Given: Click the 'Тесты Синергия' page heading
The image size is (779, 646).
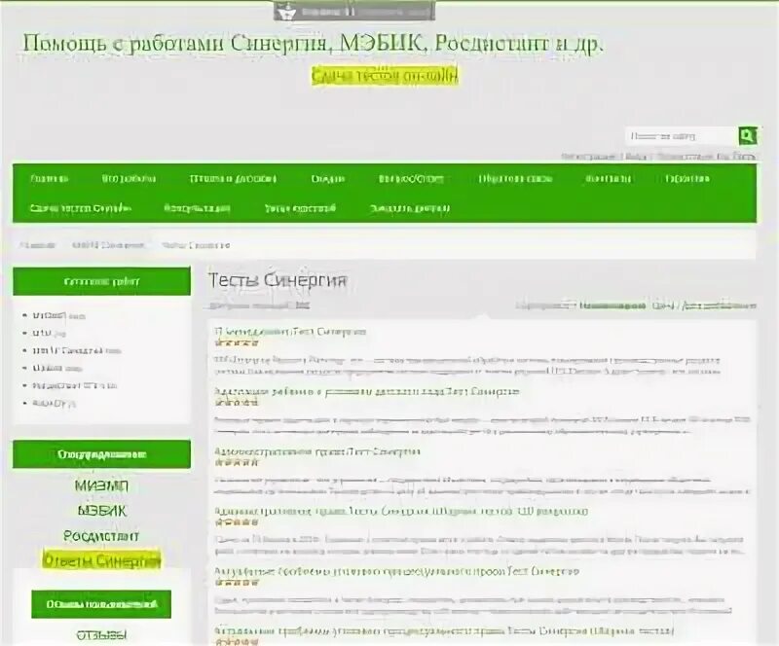Looking at the screenshot, I should [x=278, y=280].
